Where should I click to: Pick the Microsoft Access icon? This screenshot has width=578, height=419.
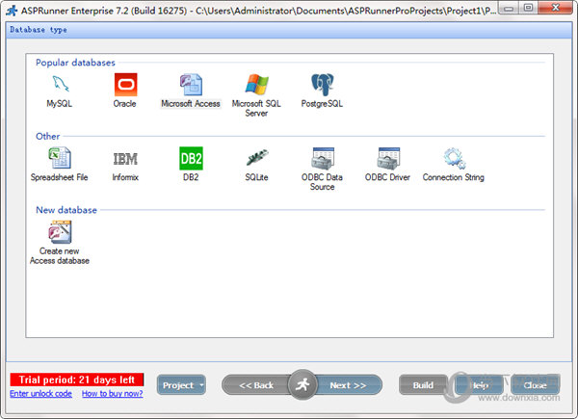(x=191, y=85)
